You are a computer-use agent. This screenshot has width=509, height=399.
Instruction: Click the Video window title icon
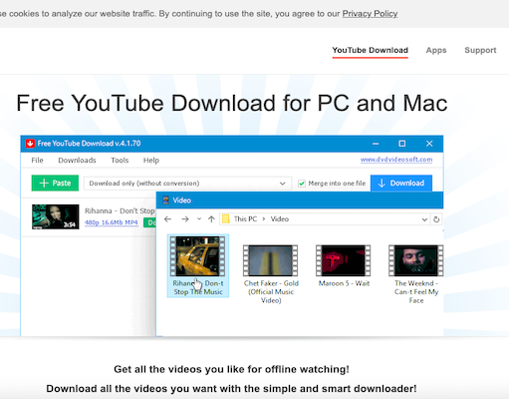pyautogui.click(x=165, y=200)
